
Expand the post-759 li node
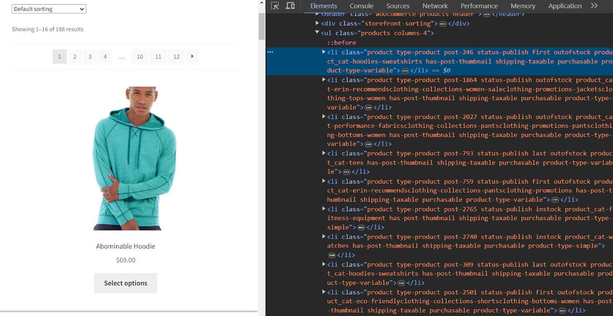324,181
